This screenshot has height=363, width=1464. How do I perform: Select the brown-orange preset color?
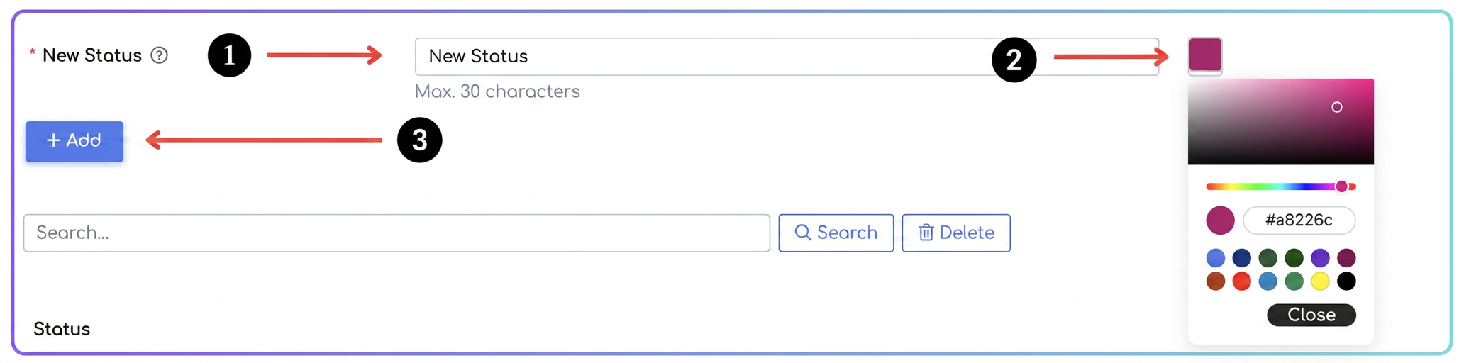click(x=1215, y=281)
